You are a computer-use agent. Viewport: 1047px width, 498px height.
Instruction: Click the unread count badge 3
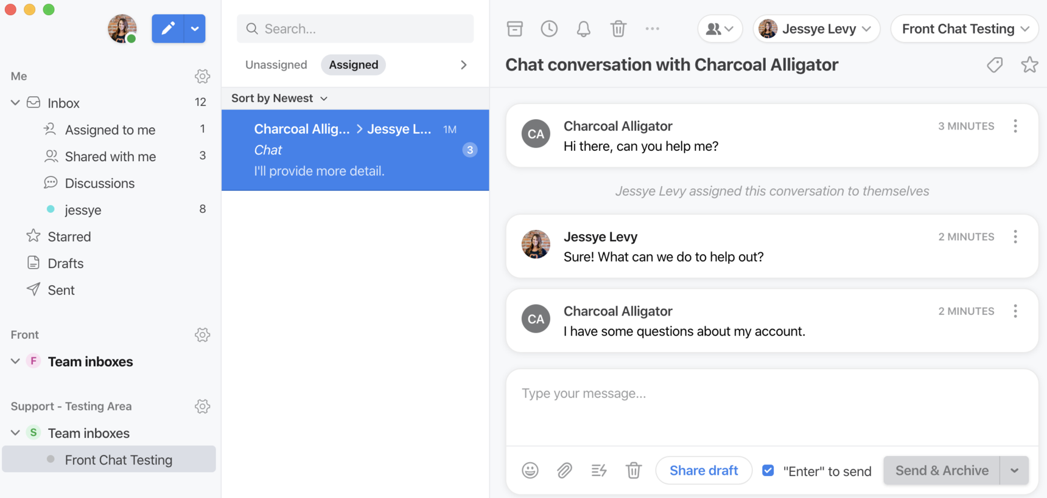[x=470, y=150]
